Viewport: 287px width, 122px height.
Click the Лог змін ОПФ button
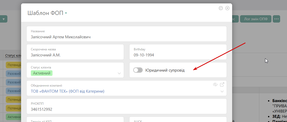[256, 19]
